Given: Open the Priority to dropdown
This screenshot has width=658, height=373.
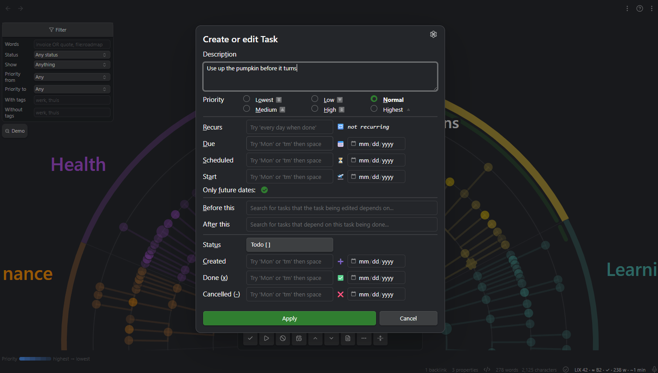Looking at the screenshot, I should (72, 89).
